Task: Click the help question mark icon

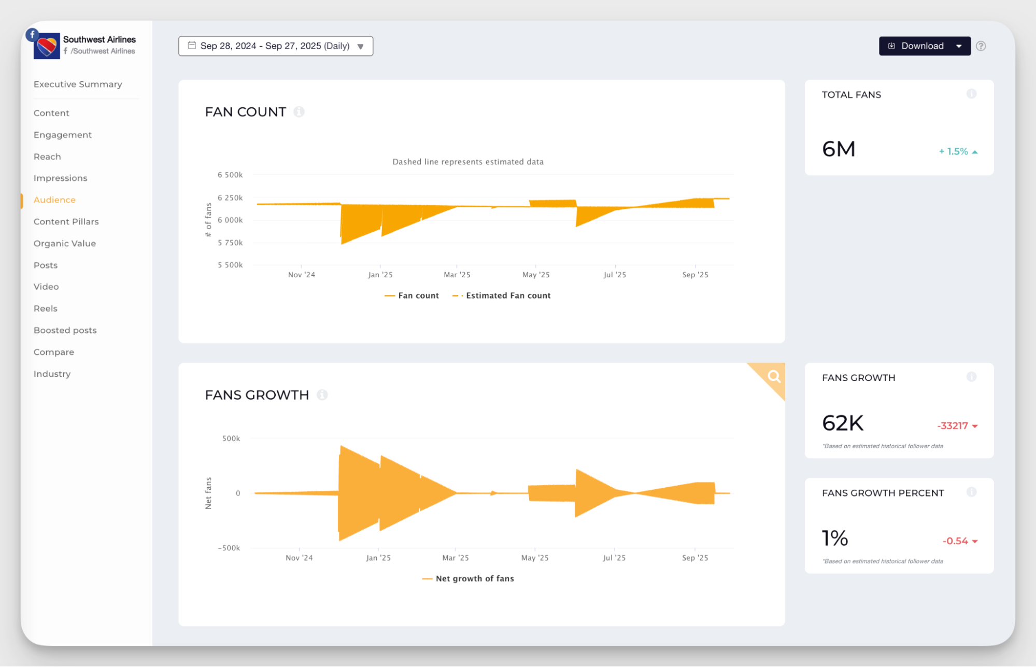Action: click(x=981, y=46)
